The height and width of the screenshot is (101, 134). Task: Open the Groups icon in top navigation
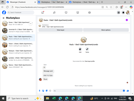pyautogui.click(x=90, y=12)
